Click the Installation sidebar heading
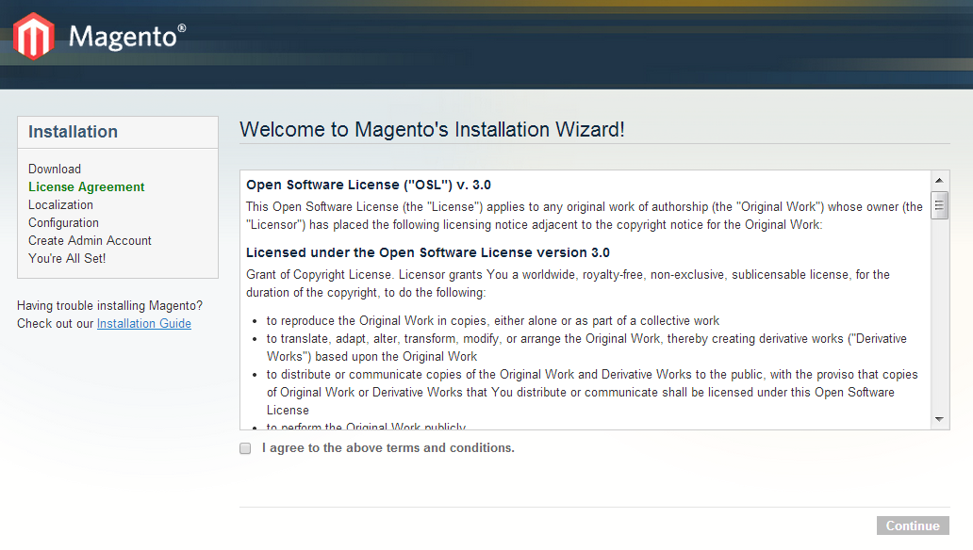This screenshot has height=550, width=973. (74, 132)
